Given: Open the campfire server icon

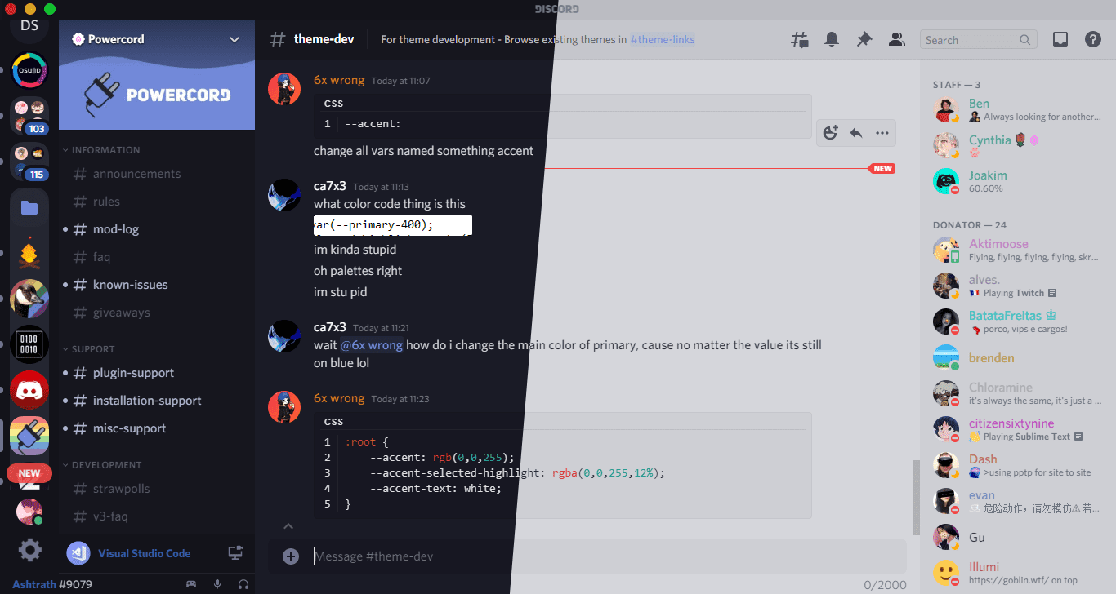Looking at the screenshot, I should [29, 254].
